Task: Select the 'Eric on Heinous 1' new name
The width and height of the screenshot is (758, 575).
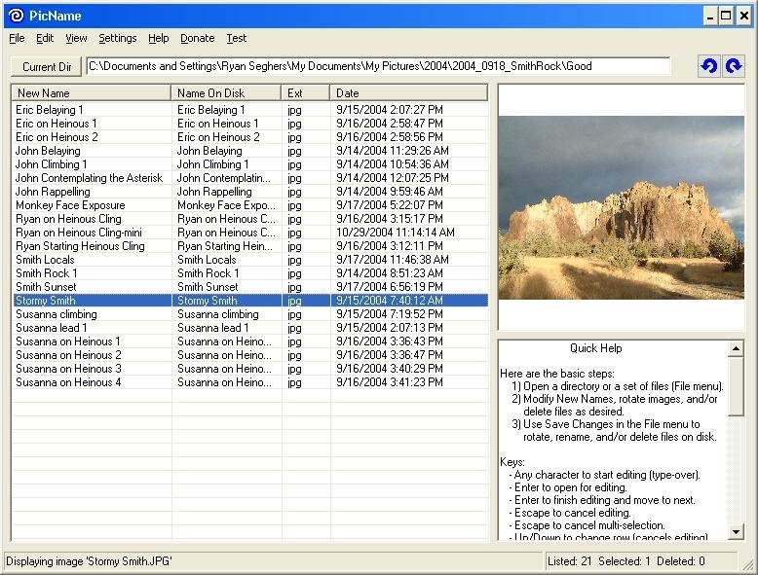Action: (57, 124)
